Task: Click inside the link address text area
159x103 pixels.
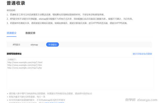Action: coord(80,73)
